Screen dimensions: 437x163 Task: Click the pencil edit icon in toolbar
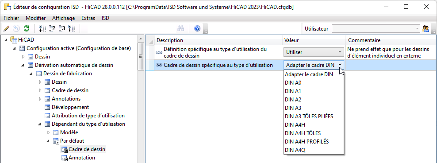tap(6, 28)
